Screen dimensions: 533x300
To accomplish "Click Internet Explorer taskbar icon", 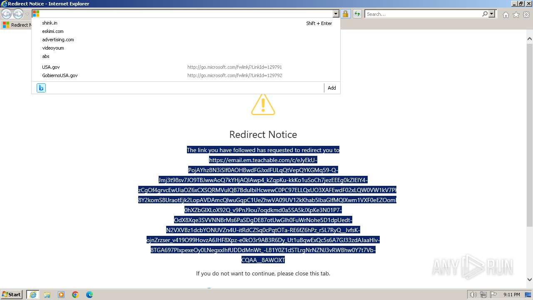I will click(x=33, y=295).
